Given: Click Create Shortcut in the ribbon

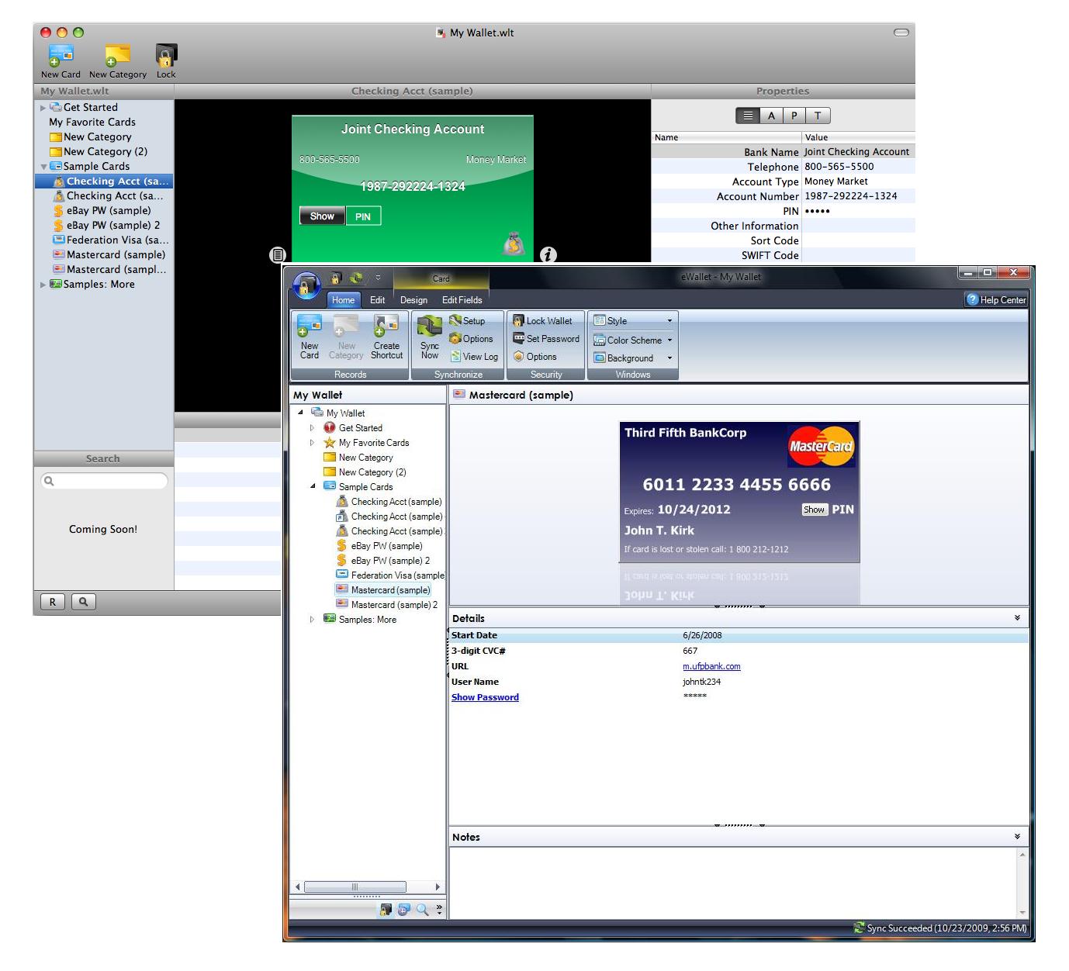Looking at the screenshot, I should (x=386, y=337).
